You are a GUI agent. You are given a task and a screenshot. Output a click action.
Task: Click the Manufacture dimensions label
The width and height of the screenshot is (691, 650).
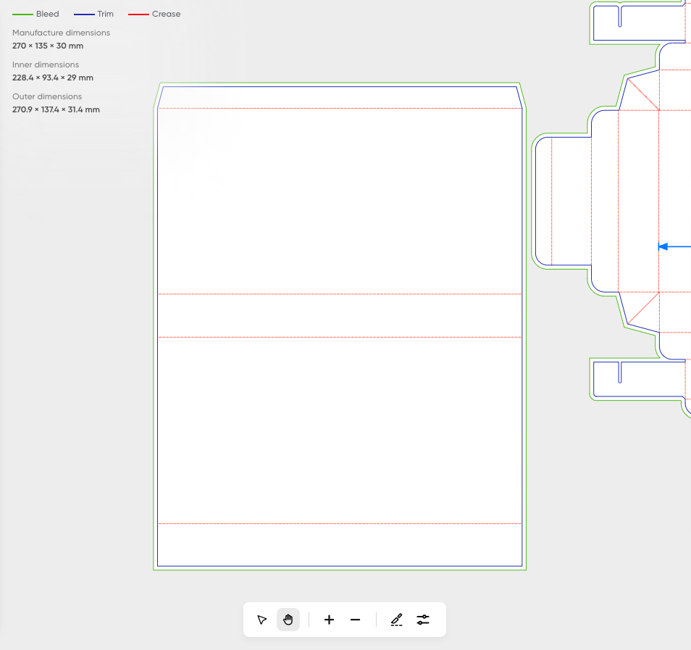click(x=61, y=33)
